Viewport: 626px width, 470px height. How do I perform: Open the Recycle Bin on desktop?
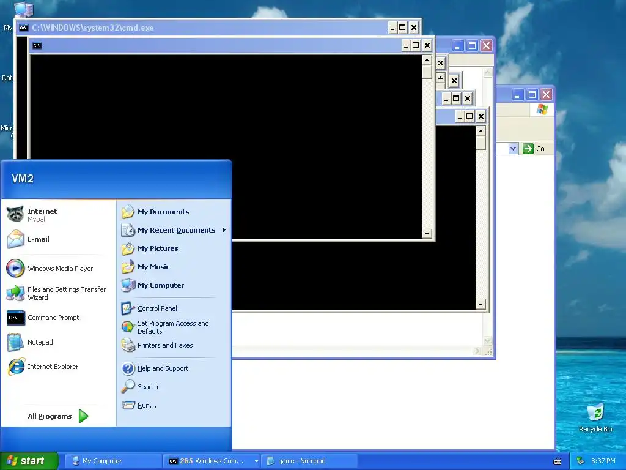595,418
